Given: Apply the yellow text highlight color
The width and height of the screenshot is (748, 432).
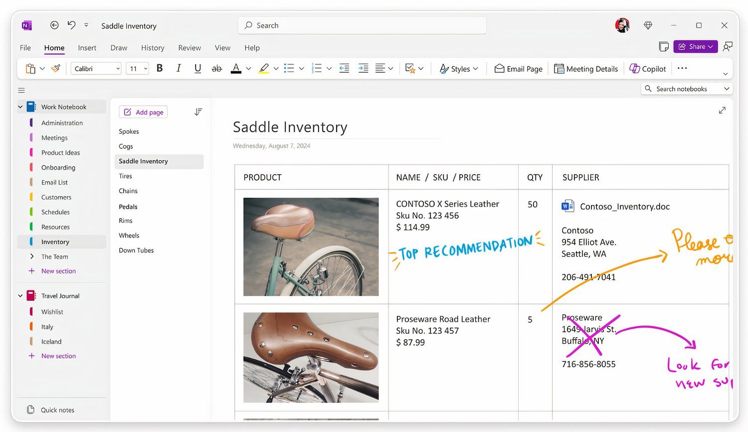Looking at the screenshot, I should click(264, 69).
